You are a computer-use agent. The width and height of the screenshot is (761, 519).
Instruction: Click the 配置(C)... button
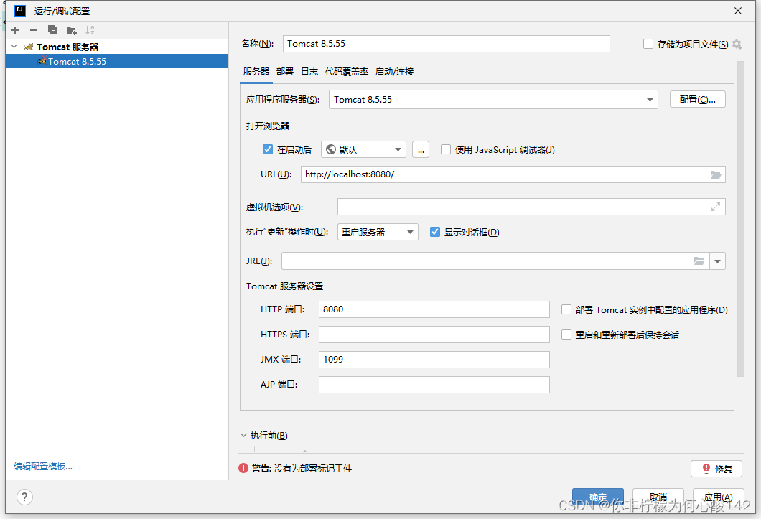(697, 100)
